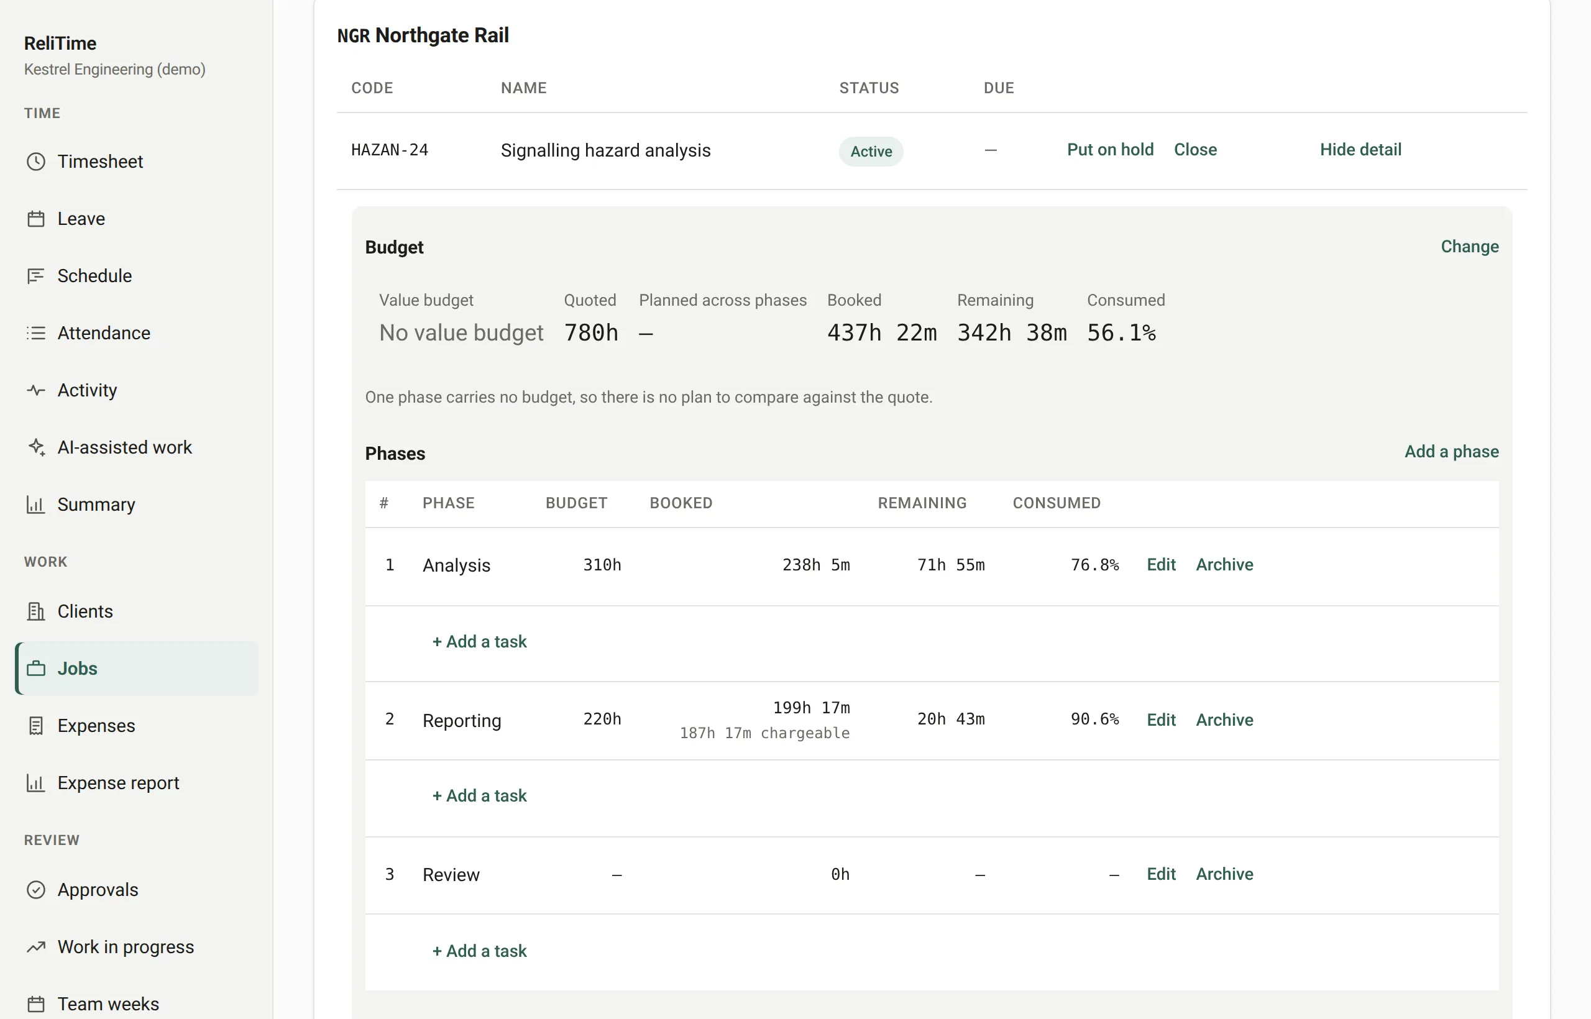Click the Active status badge
1591x1019 pixels.
tap(871, 152)
